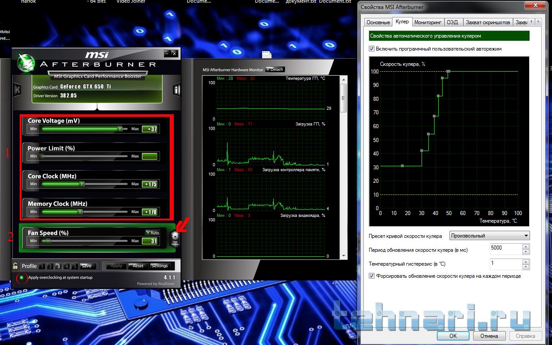
Task: Click the Справка button
Action: (x=525, y=336)
